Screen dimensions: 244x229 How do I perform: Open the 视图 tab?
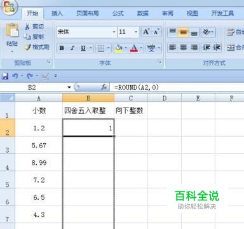coord(192,13)
